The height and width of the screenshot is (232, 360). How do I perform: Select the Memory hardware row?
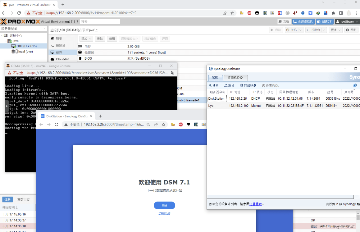[x=219, y=46]
